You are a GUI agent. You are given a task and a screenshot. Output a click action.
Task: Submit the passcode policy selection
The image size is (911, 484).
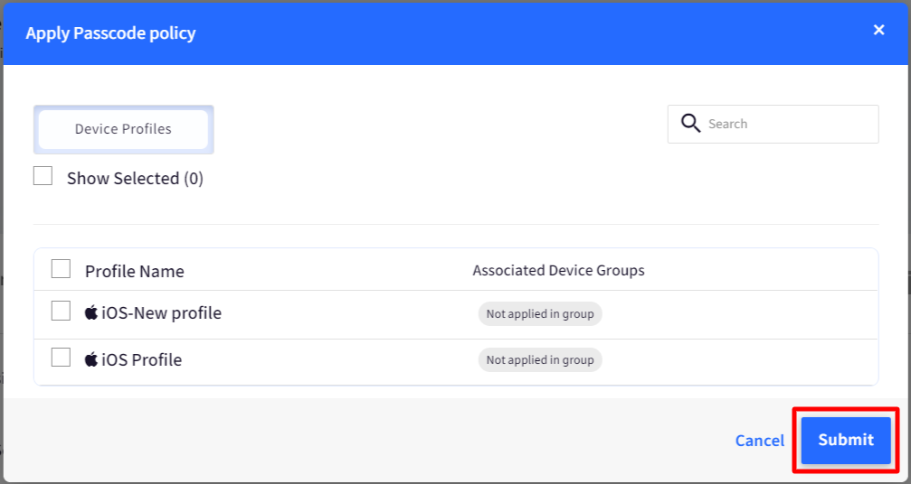click(846, 440)
